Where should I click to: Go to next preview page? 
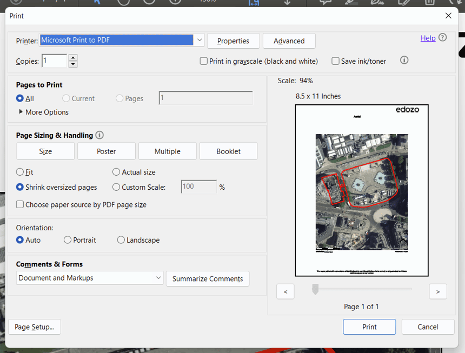pyautogui.click(x=438, y=292)
